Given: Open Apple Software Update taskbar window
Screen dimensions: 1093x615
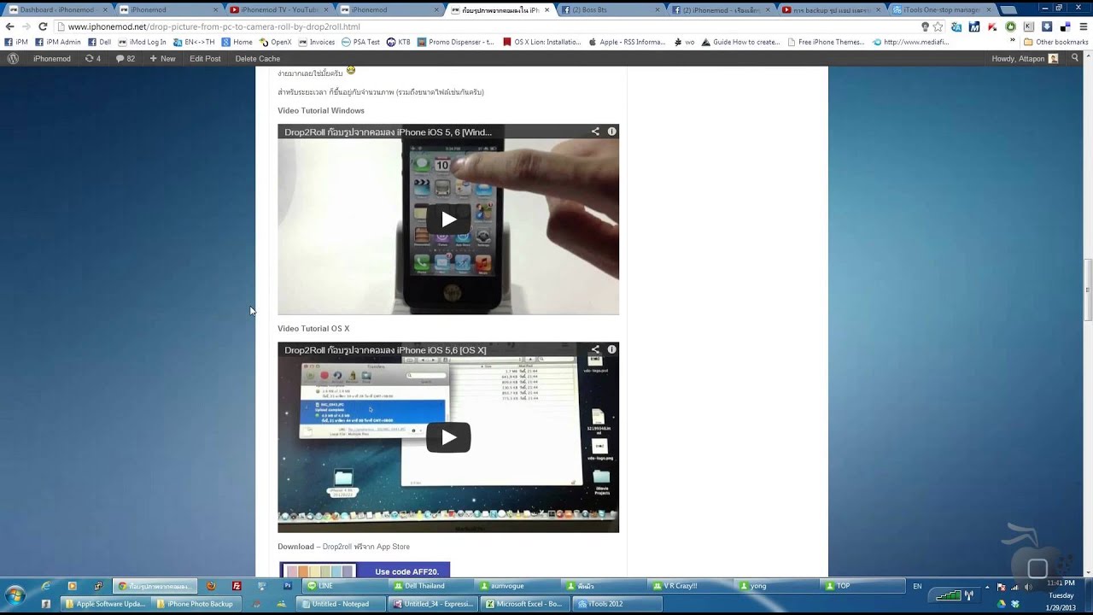Looking at the screenshot, I should pyautogui.click(x=105, y=604).
